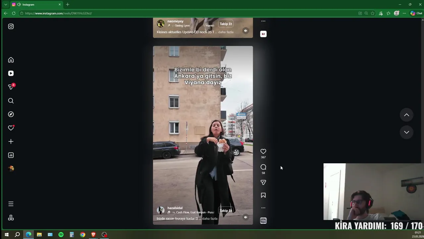Open the More hamburger menu in sidebar

(11, 204)
